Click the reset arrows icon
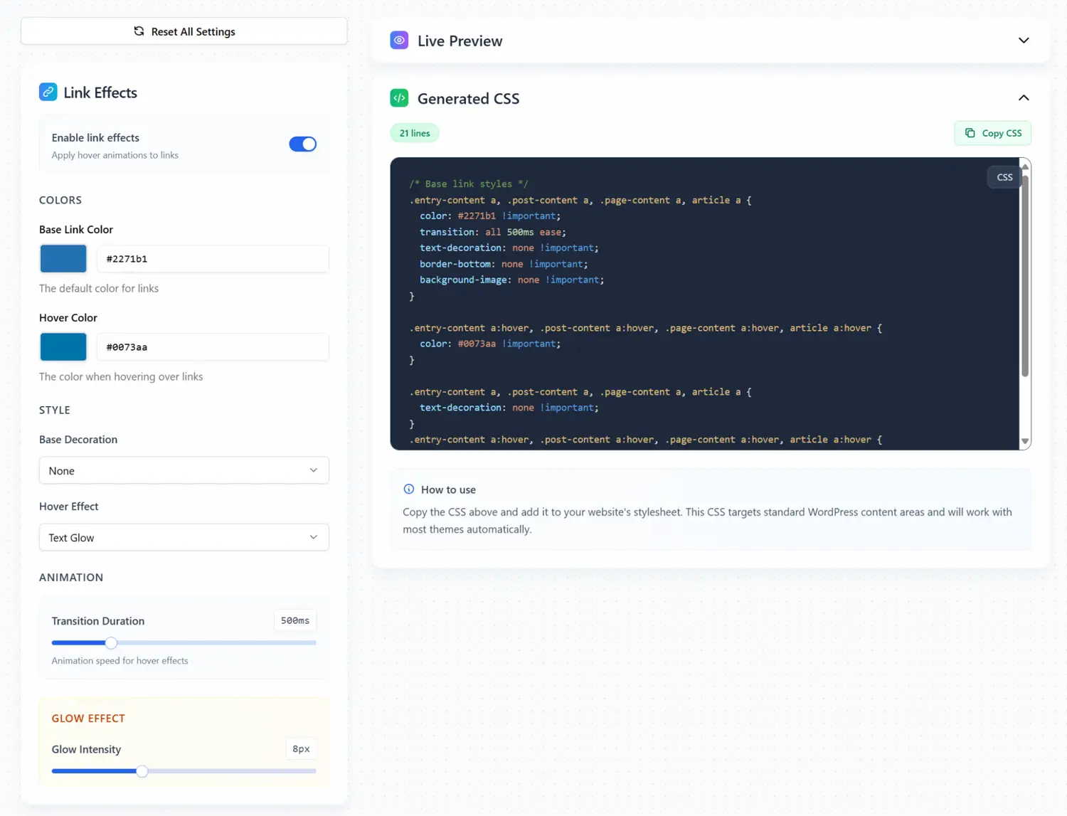Image resolution: width=1067 pixels, height=816 pixels. (139, 31)
